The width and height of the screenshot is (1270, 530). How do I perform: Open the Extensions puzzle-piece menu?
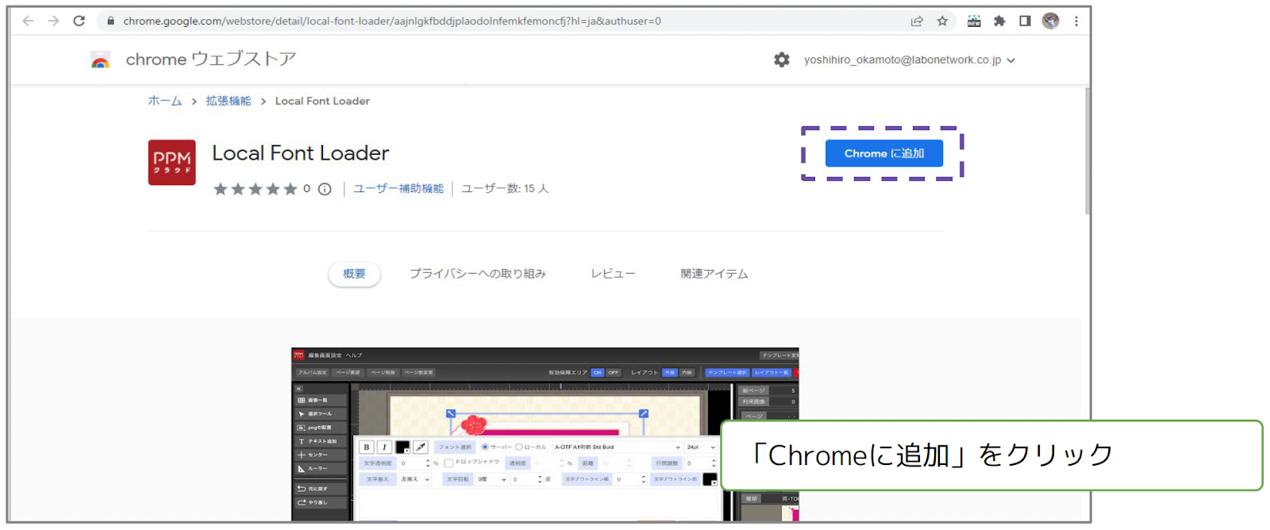[x=999, y=21]
